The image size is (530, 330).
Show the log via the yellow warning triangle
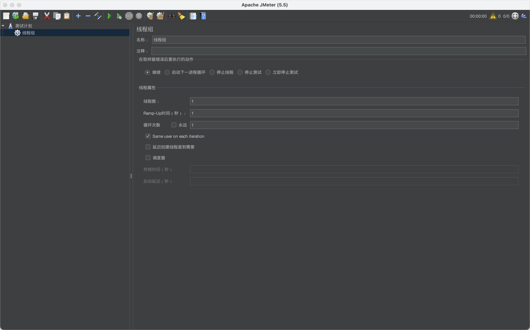pos(493,16)
